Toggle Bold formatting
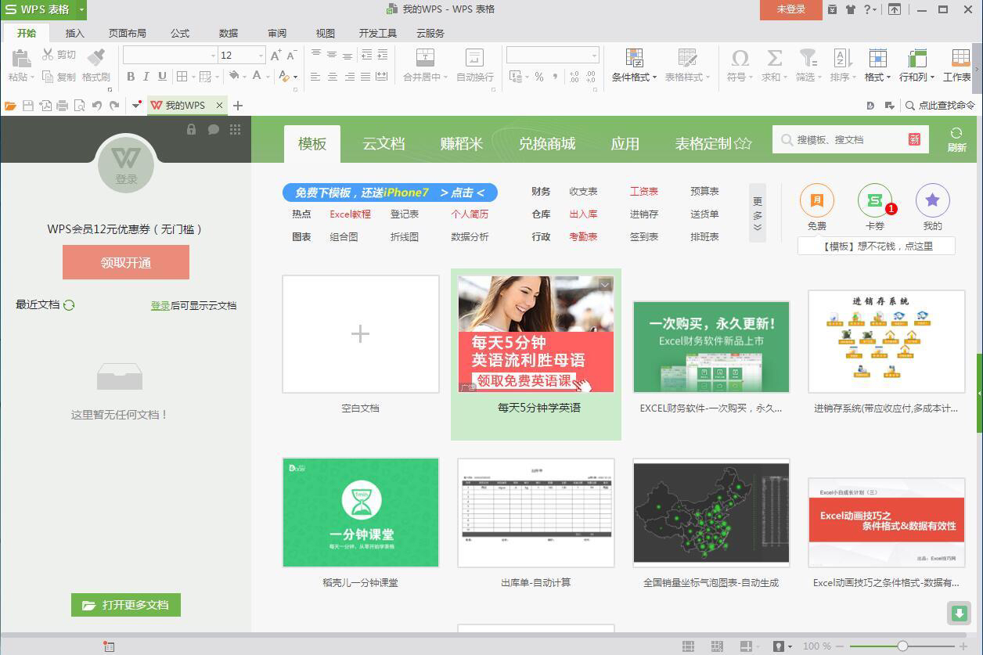This screenshot has height=655, width=983. (131, 77)
